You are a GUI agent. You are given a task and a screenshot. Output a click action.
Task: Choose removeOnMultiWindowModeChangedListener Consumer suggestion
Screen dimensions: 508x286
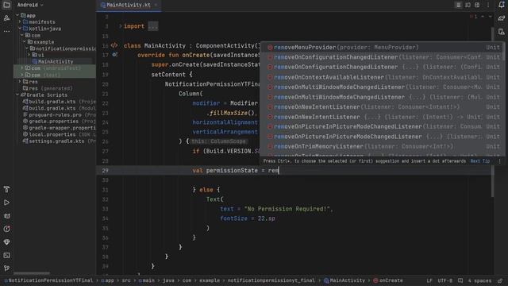click(x=383, y=87)
